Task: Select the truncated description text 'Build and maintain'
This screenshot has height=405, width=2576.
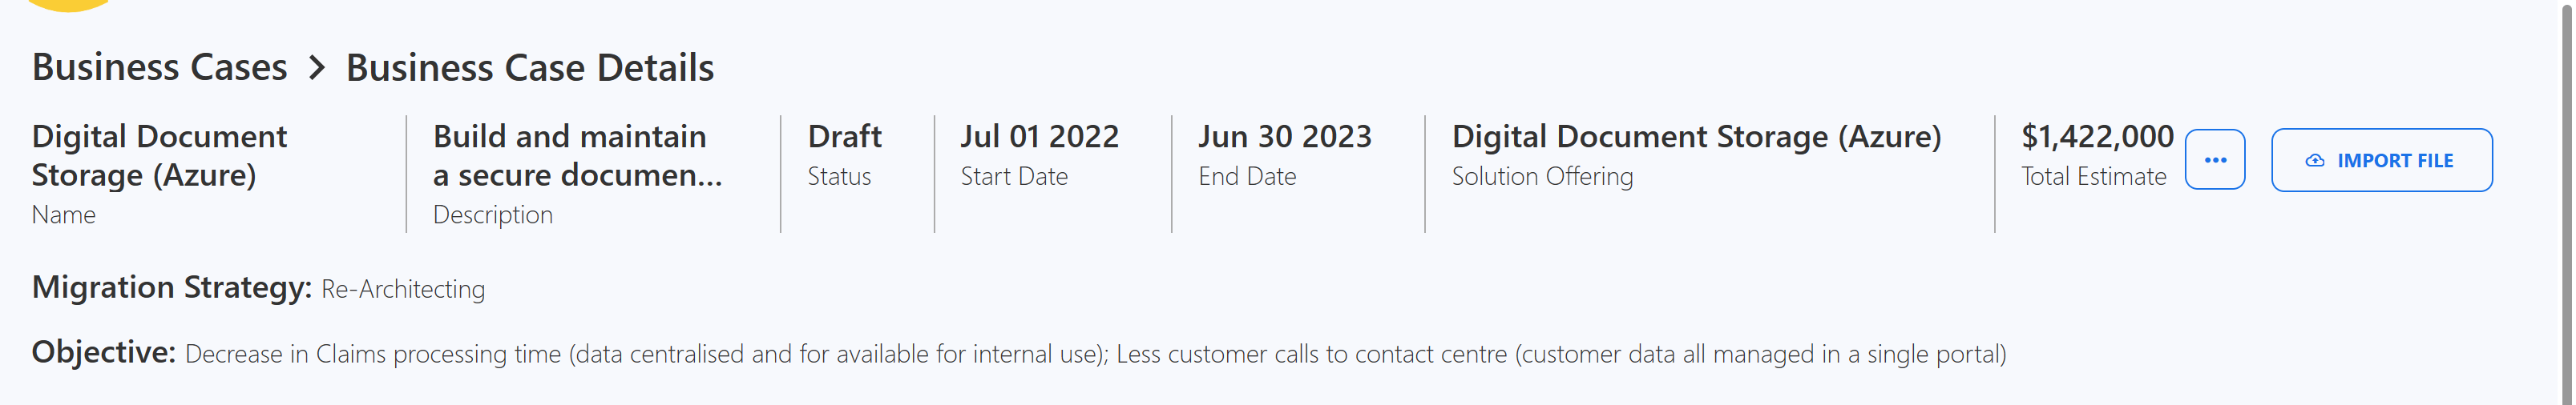Action: (569, 137)
